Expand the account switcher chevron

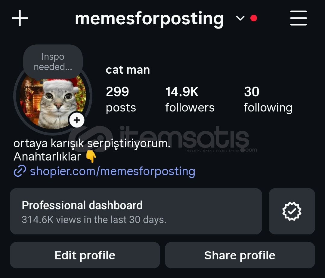click(240, 18)
